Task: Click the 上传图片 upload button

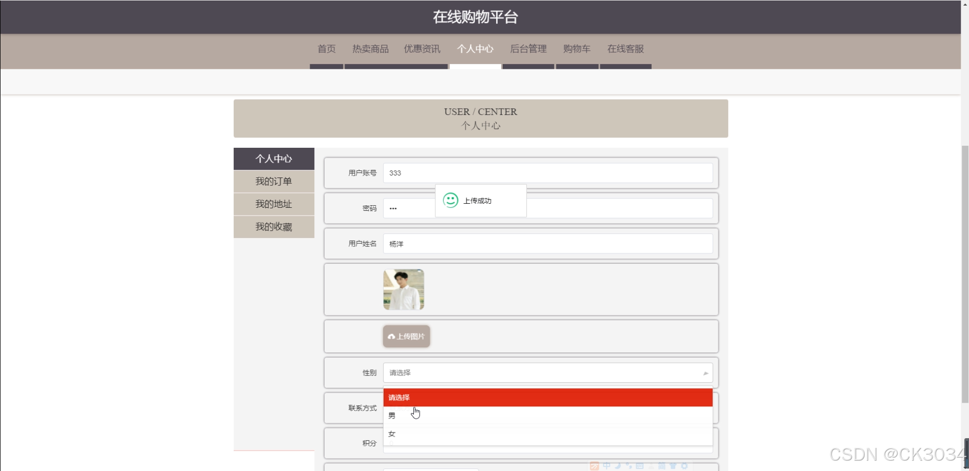Action: pyautogui.click(x=406, y=337)
